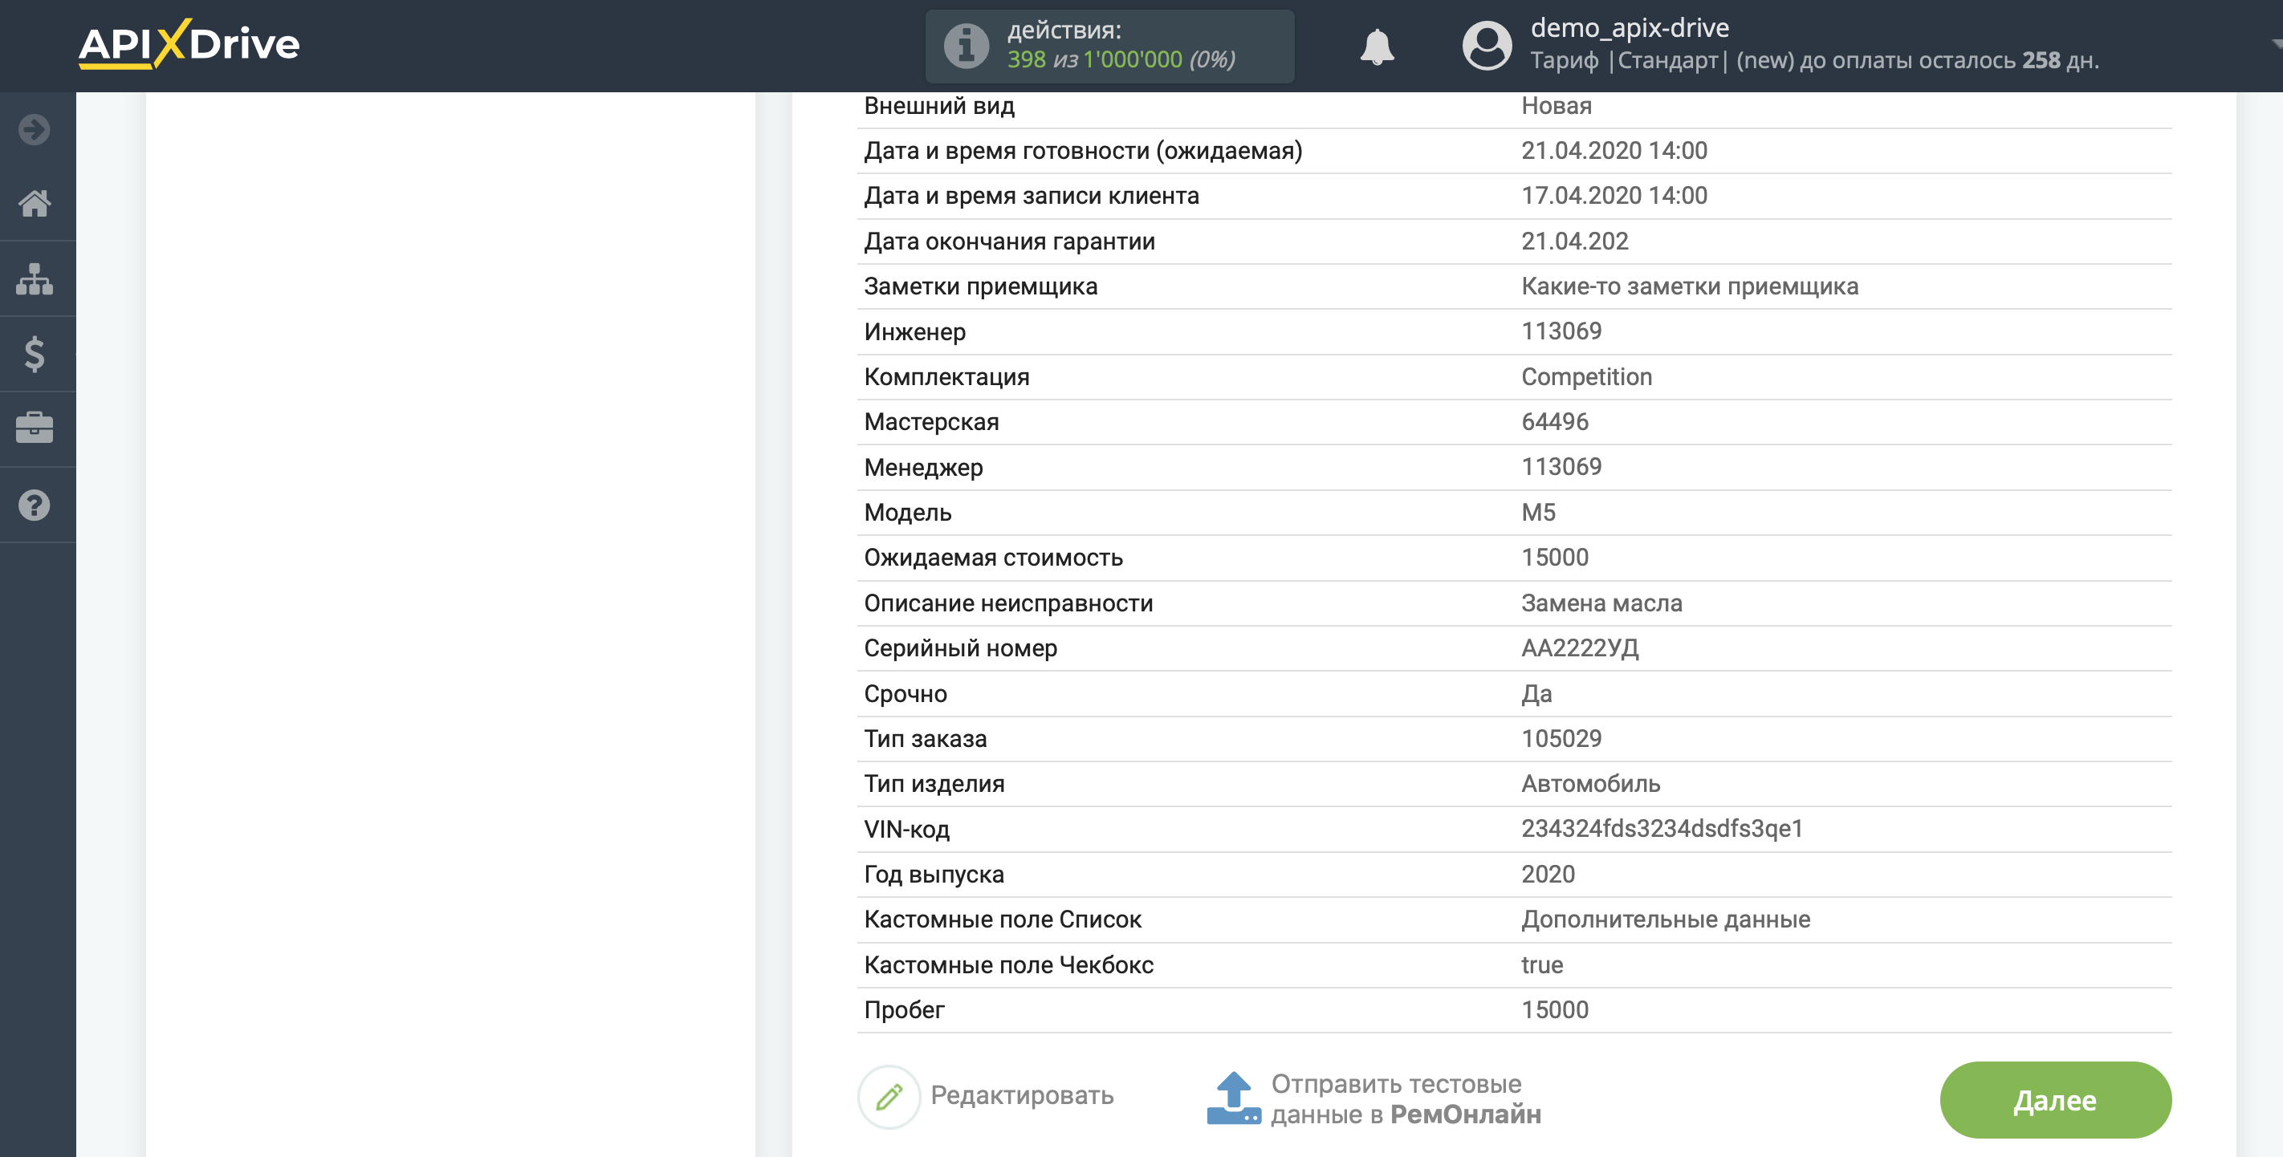The height and width of the screenshot is (1157, 2283).
Task: Click the label Ожидаемая стоимость
Action: click(x=994, y=558)
